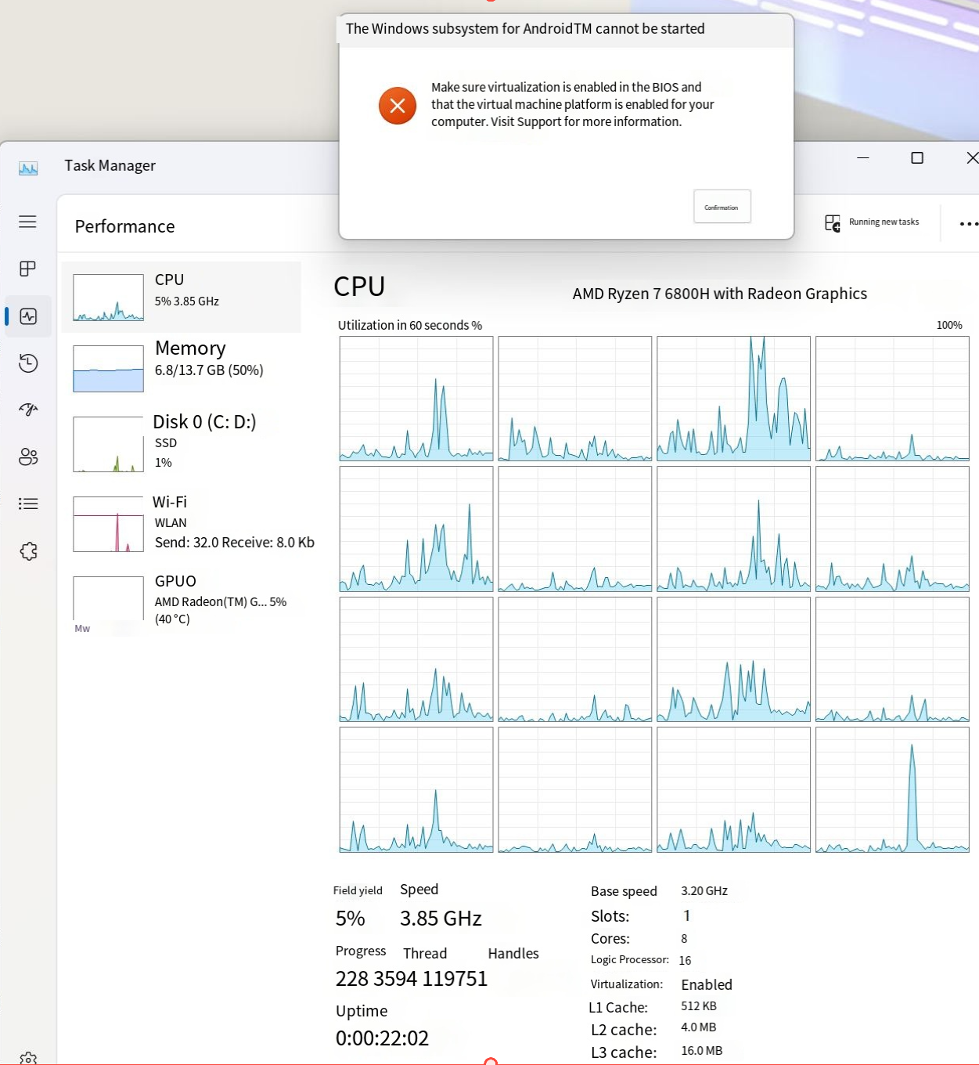Open the Services puzzle-piece icon

click(x=28, y=551)
